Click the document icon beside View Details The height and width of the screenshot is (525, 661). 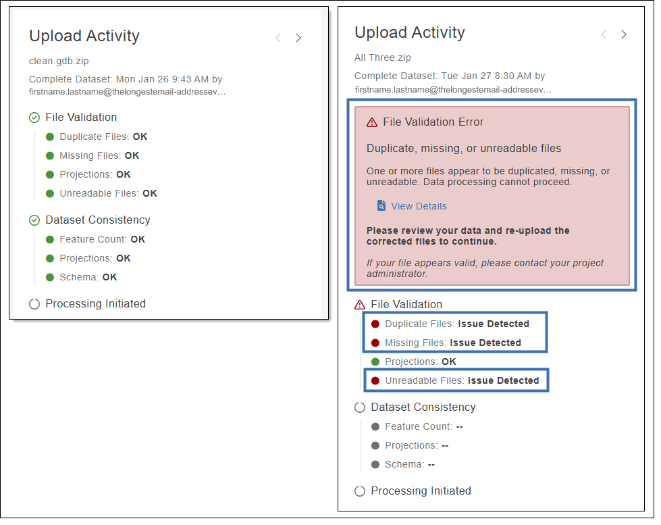pos(381,206)
